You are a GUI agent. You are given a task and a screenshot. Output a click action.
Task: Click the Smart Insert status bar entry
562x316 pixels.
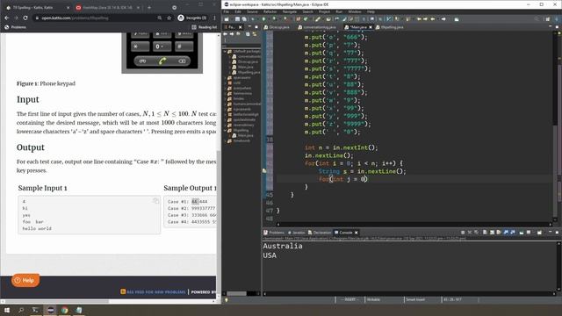tap(415, 299)
